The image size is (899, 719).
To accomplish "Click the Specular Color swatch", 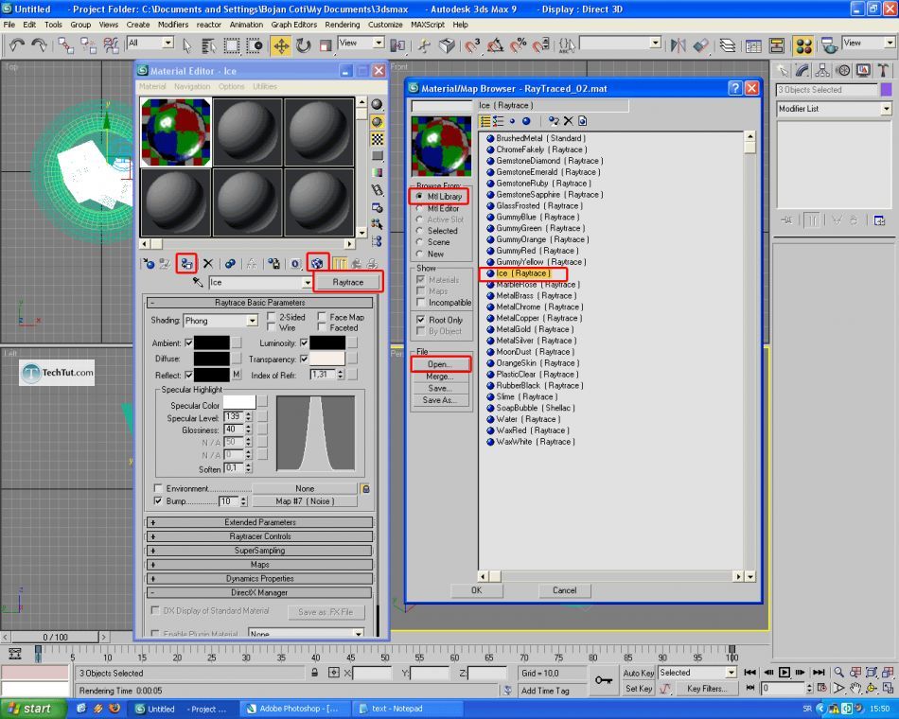I will 239,402.
